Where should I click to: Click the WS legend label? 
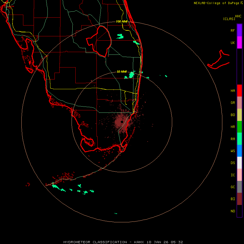point(233,151)
